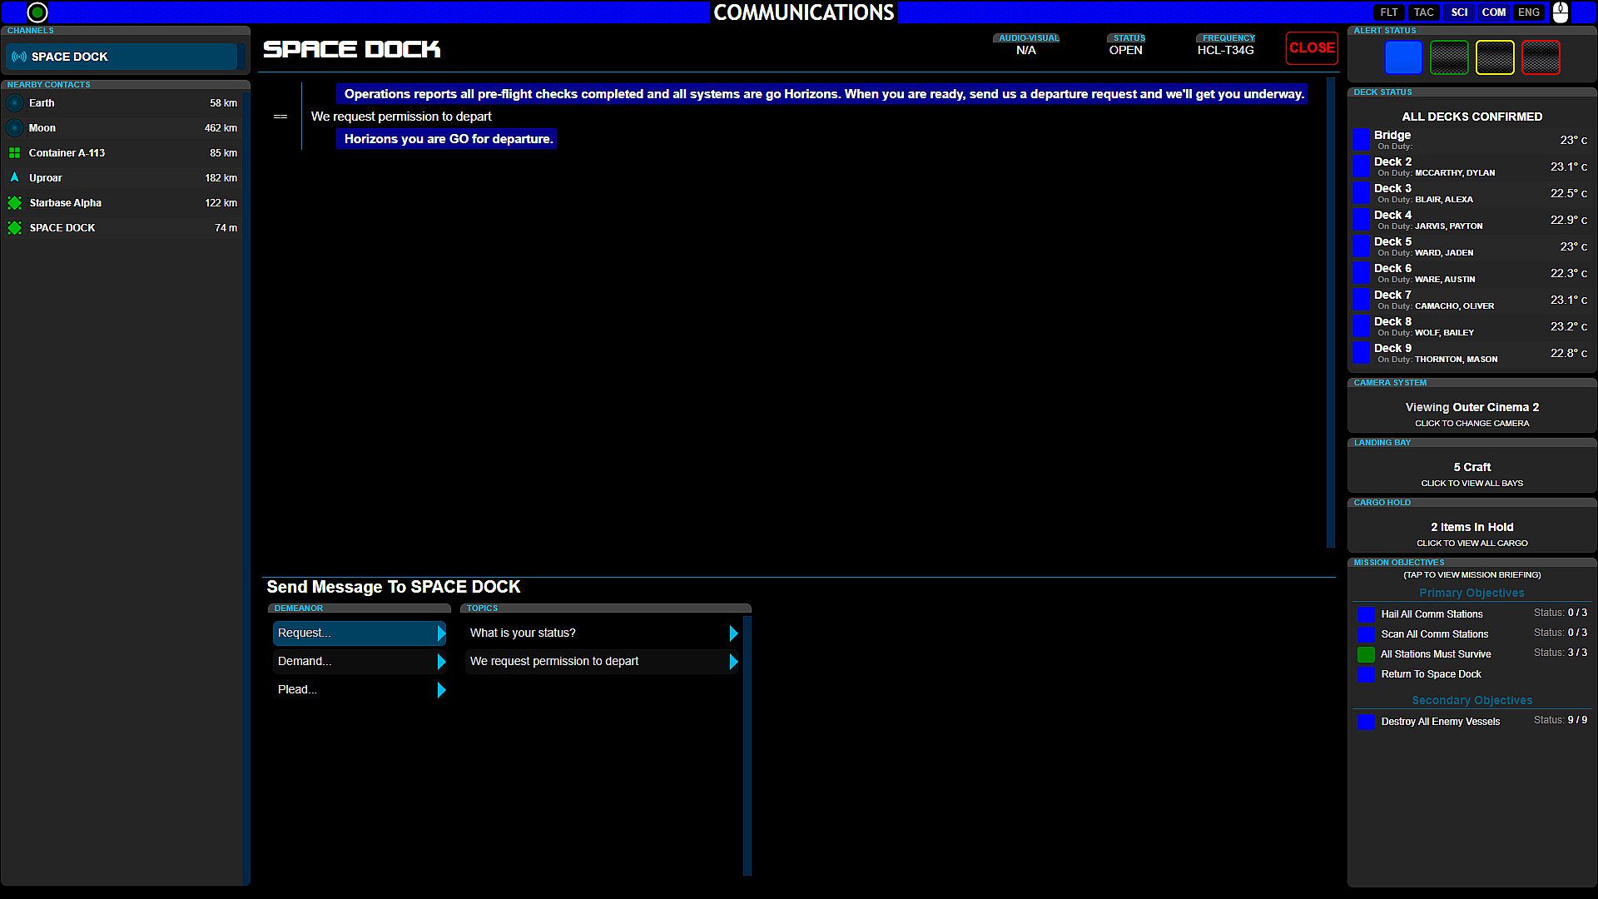Expand the Plead... demeanor arrow
This screenshot has height=899, width=1598.
pyautogui.click(x=441, y=690)
